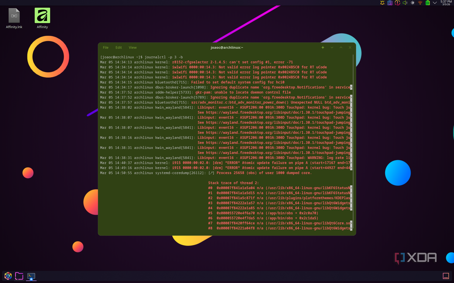This screenshot has height=283, width=454.
Task: Expand hidden system tray icons with the chevron
Action: [x=435, y=3]
